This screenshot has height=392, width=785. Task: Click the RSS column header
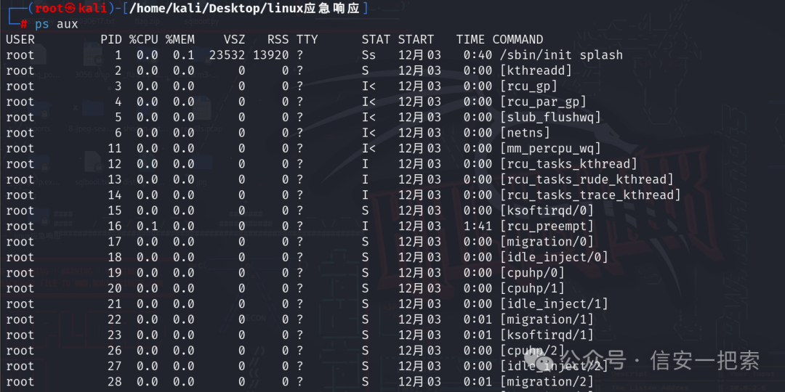[278, 39]
